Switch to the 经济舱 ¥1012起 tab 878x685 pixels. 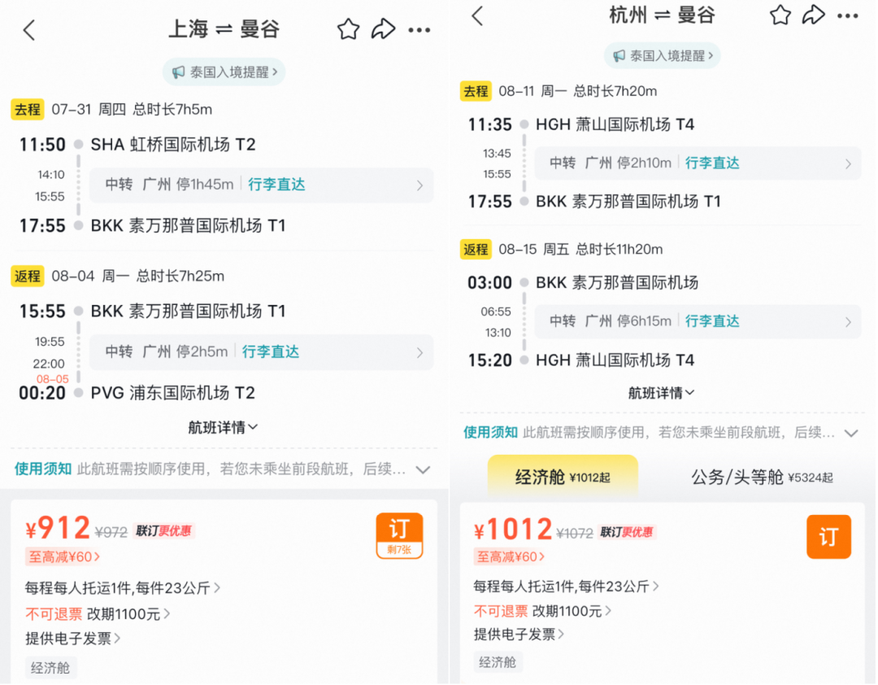[563, 478]
